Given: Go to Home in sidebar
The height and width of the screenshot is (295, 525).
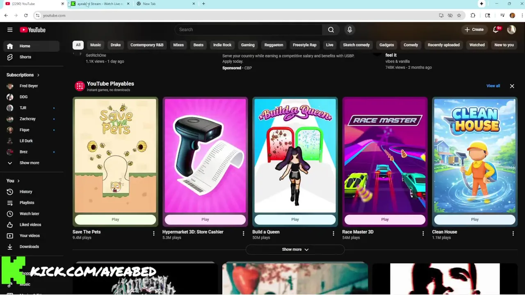Looking at the screenshot, I should tap(32, 46).
